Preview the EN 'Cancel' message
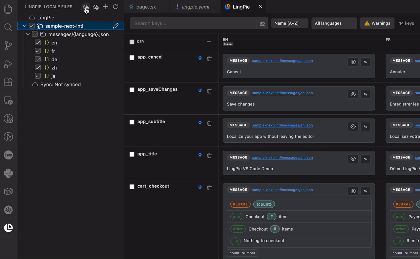420x259 pixels. (353, 62)
